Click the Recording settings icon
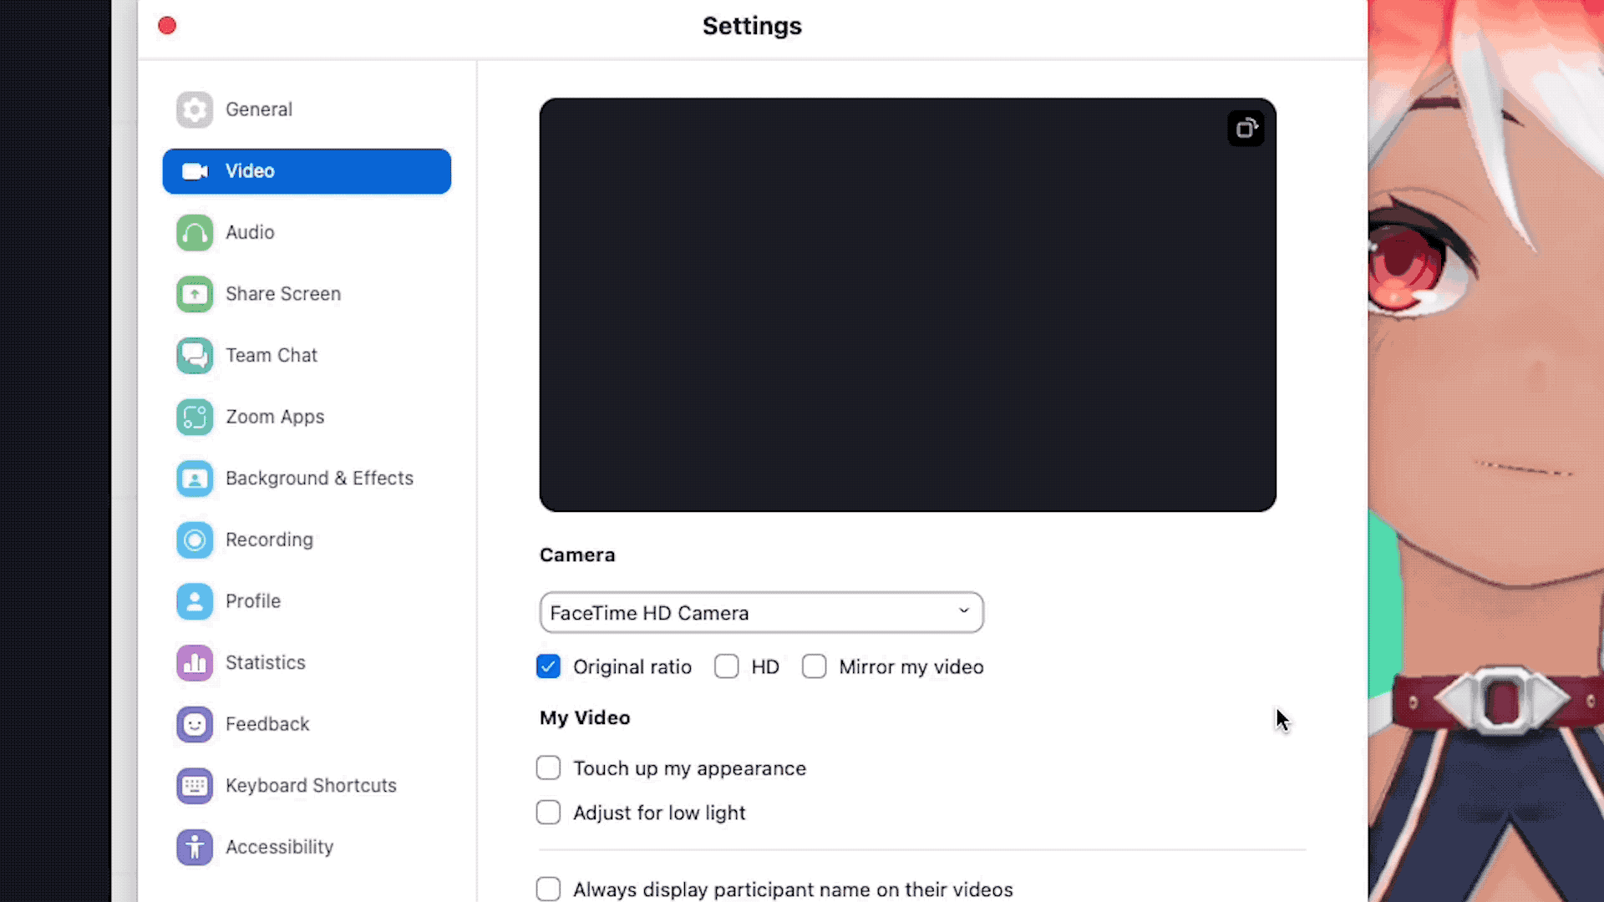The image size is (1604, 902). [x=194, y=540]
